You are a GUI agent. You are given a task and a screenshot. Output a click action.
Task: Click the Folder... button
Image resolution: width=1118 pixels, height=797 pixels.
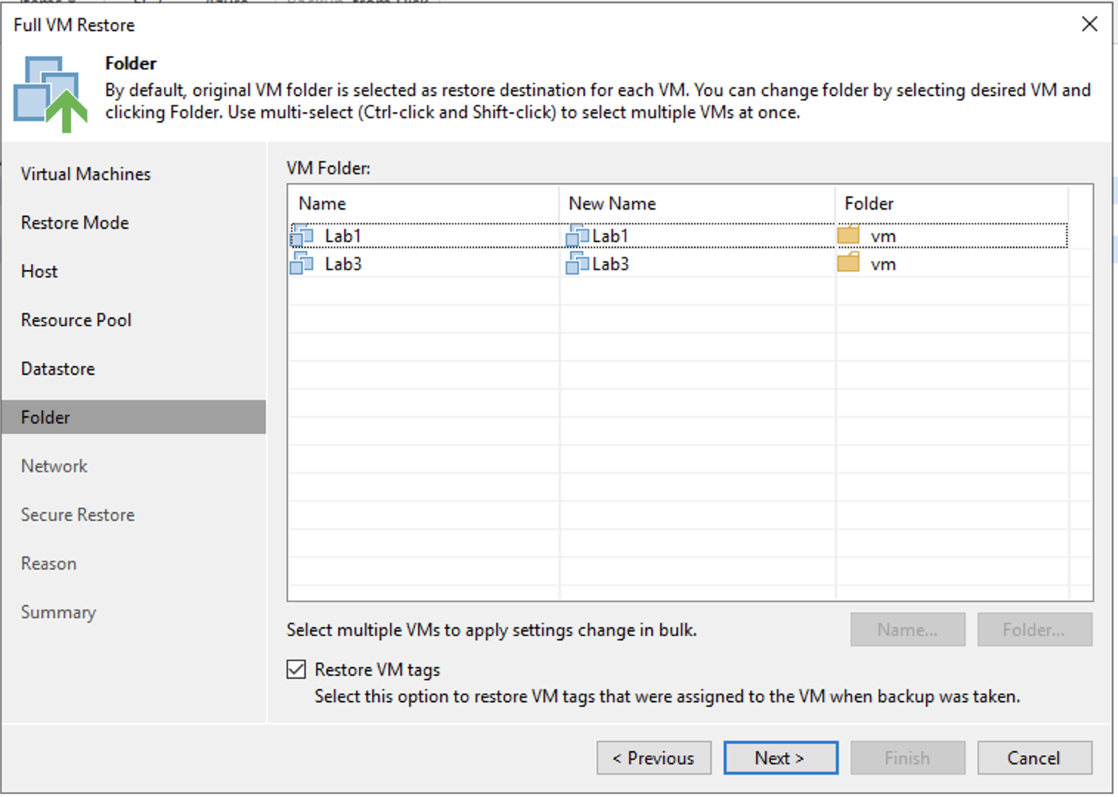(x=1035, y=629)
